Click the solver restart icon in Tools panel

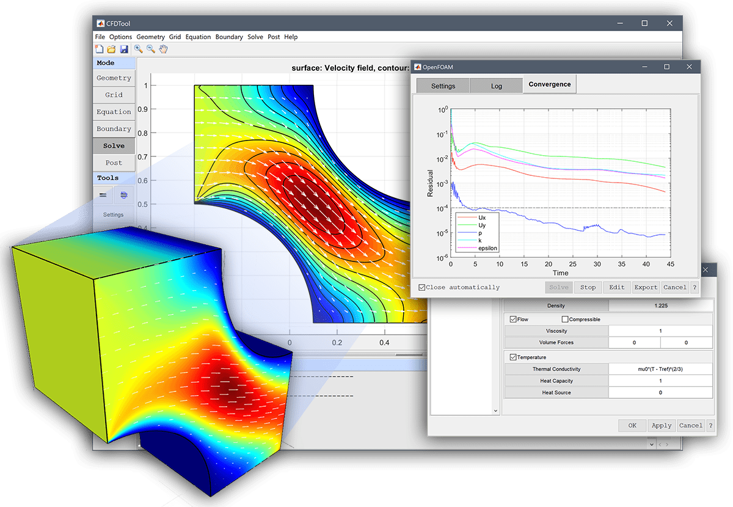(x=123, y=194)
